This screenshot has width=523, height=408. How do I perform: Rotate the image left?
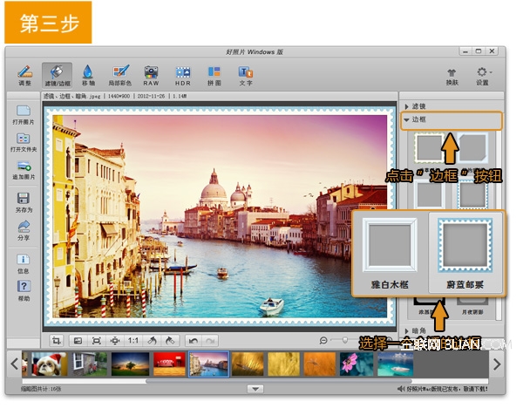(x=152, y=341)
